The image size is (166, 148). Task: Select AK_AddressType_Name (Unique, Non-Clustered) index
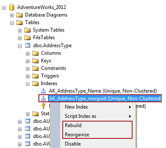click(x=103, y=91)
